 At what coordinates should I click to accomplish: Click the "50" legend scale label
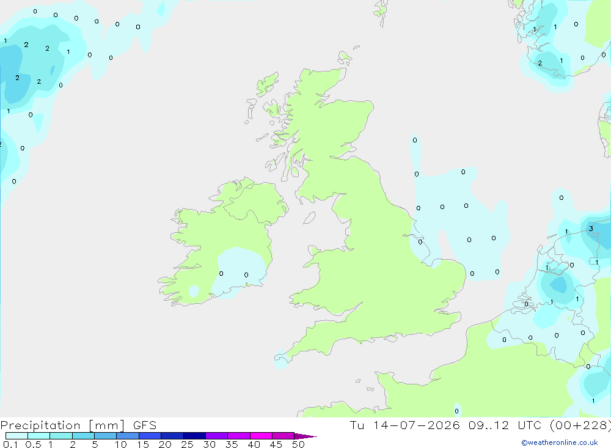pyautogui.click(x=299, y=444)
